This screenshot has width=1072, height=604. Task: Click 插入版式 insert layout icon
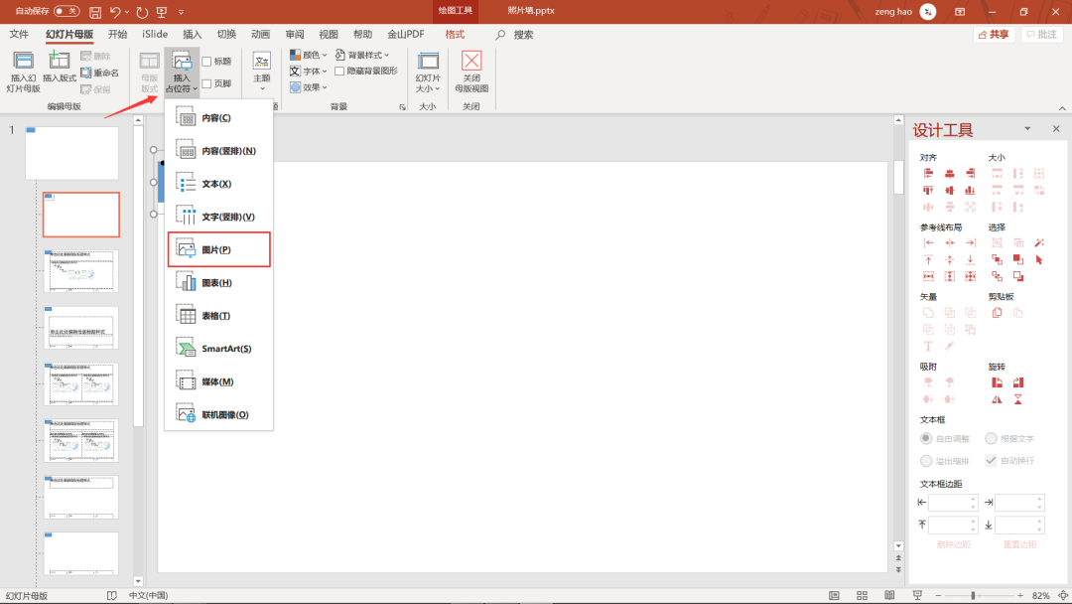pos(60,67)
